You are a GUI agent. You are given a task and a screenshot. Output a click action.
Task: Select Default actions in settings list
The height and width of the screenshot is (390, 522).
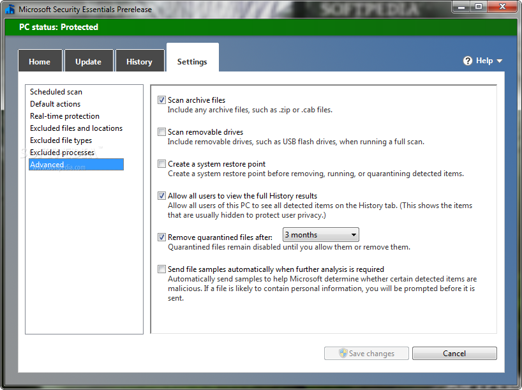click(55, 104)
